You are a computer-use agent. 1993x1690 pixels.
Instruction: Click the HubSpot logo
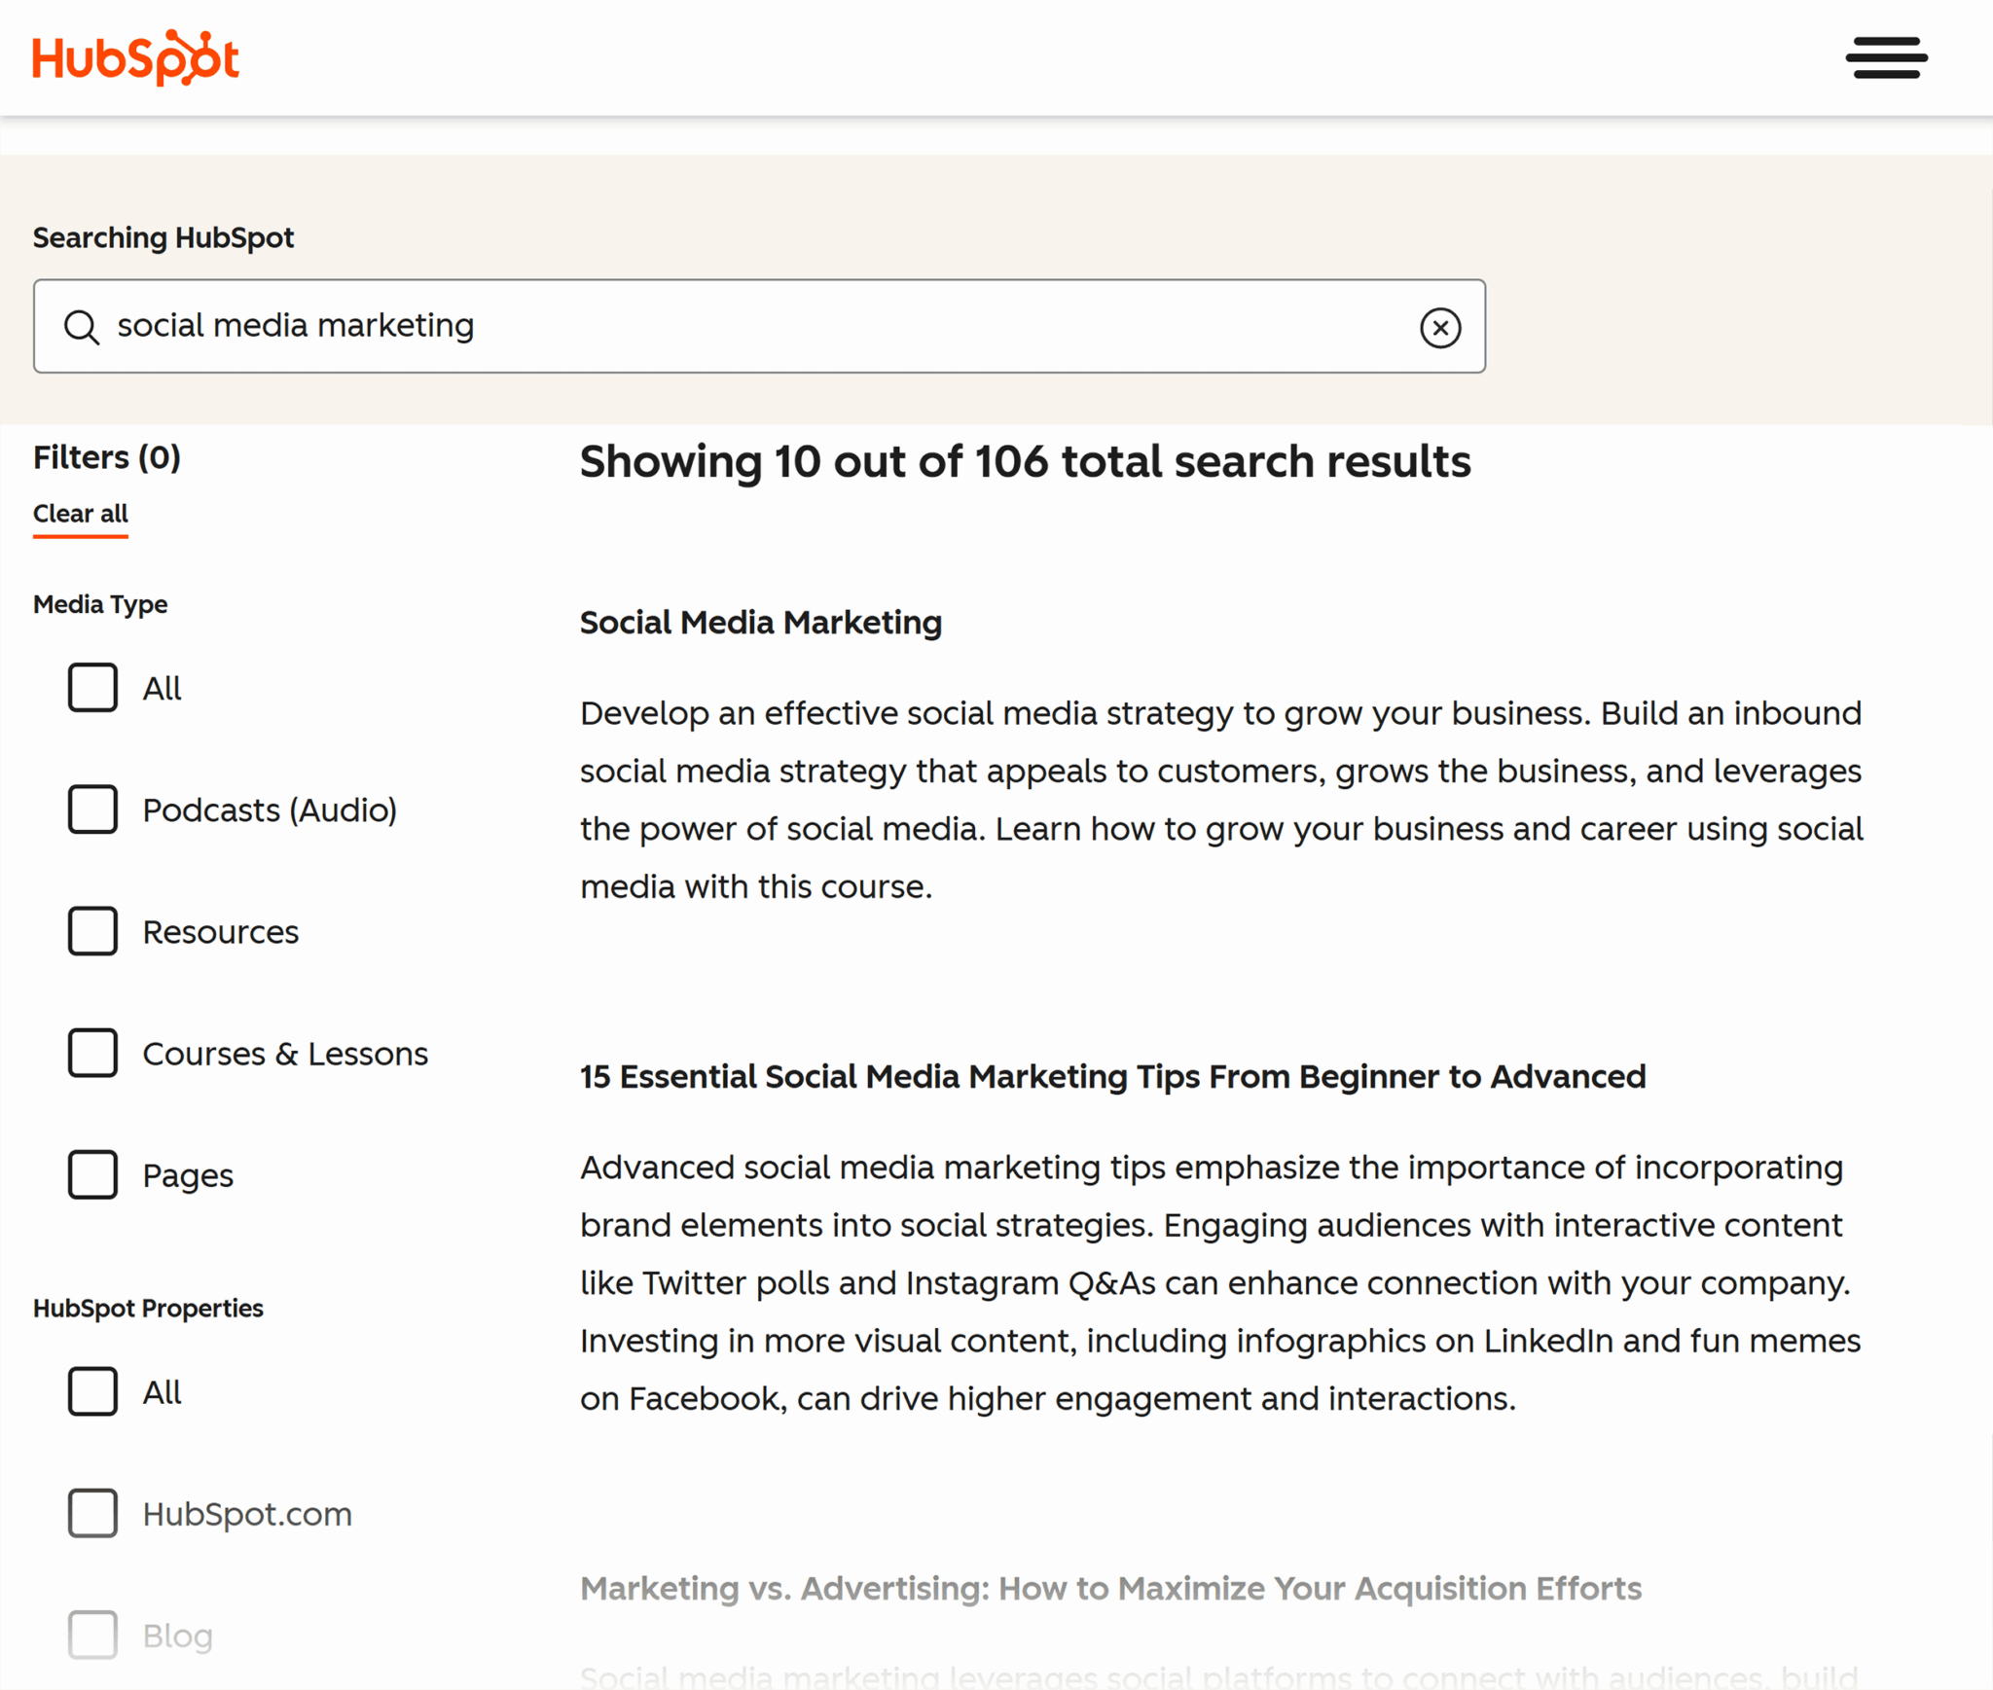click(135, 58)
